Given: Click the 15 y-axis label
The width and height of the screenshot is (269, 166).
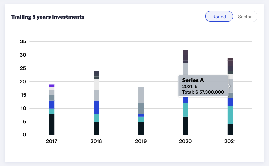Looking at the screenshot, I should click(x=23, y=95).
